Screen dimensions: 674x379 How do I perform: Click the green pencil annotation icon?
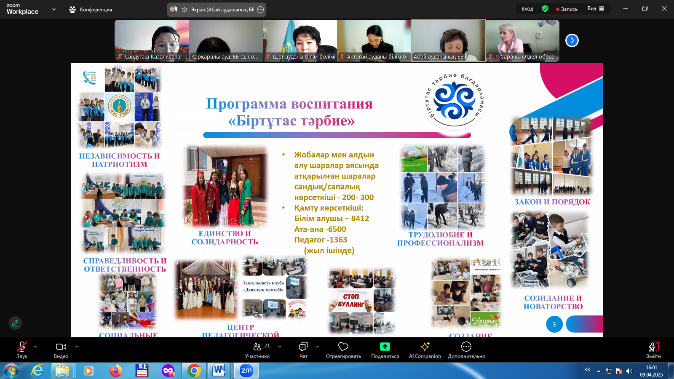point(15,323)
